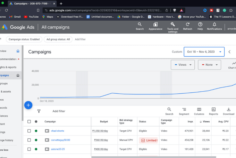Open the Views metric dropdown
236x158 pixels.
click(x=183, y=65)
